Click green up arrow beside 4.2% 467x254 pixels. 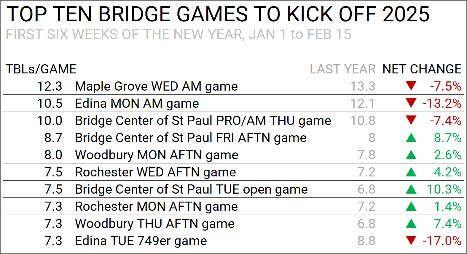tap(411, 172)
